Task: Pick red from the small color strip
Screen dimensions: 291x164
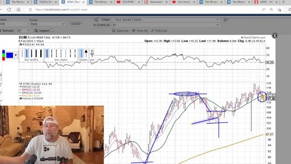Action: (x=4, y=59)
